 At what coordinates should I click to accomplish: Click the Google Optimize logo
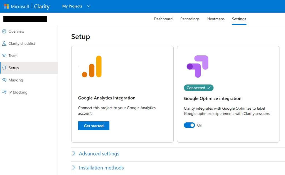click(198, 66)
